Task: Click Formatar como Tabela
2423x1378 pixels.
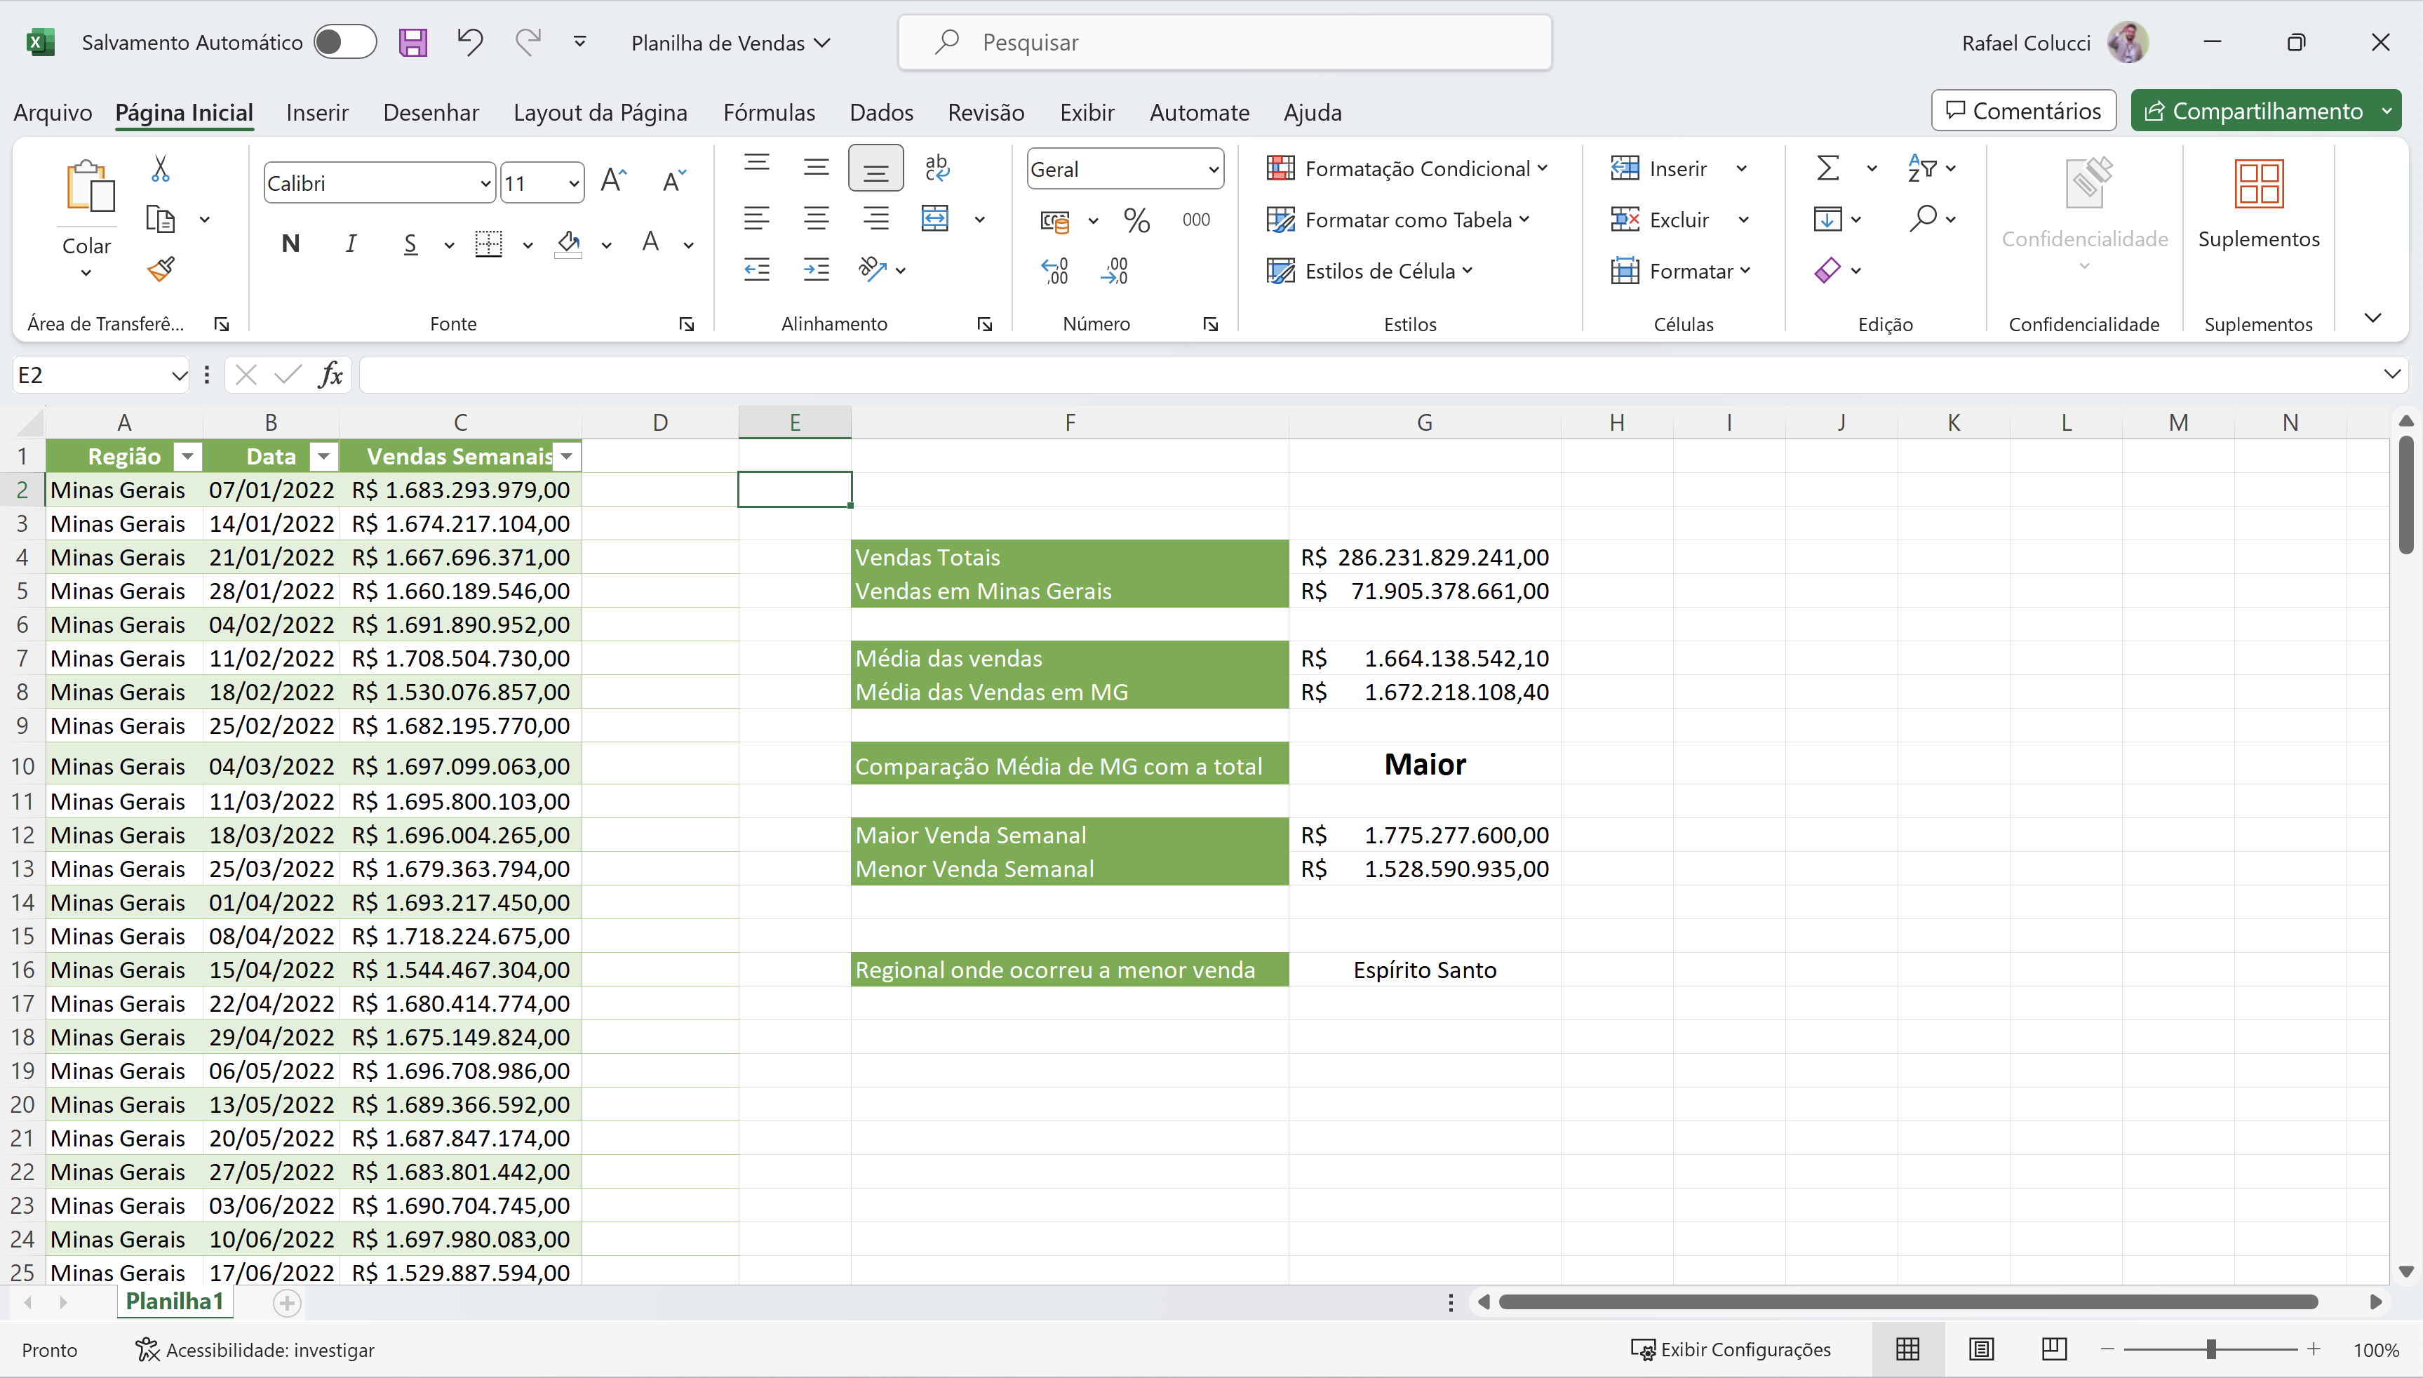Action: [1397, 220]
